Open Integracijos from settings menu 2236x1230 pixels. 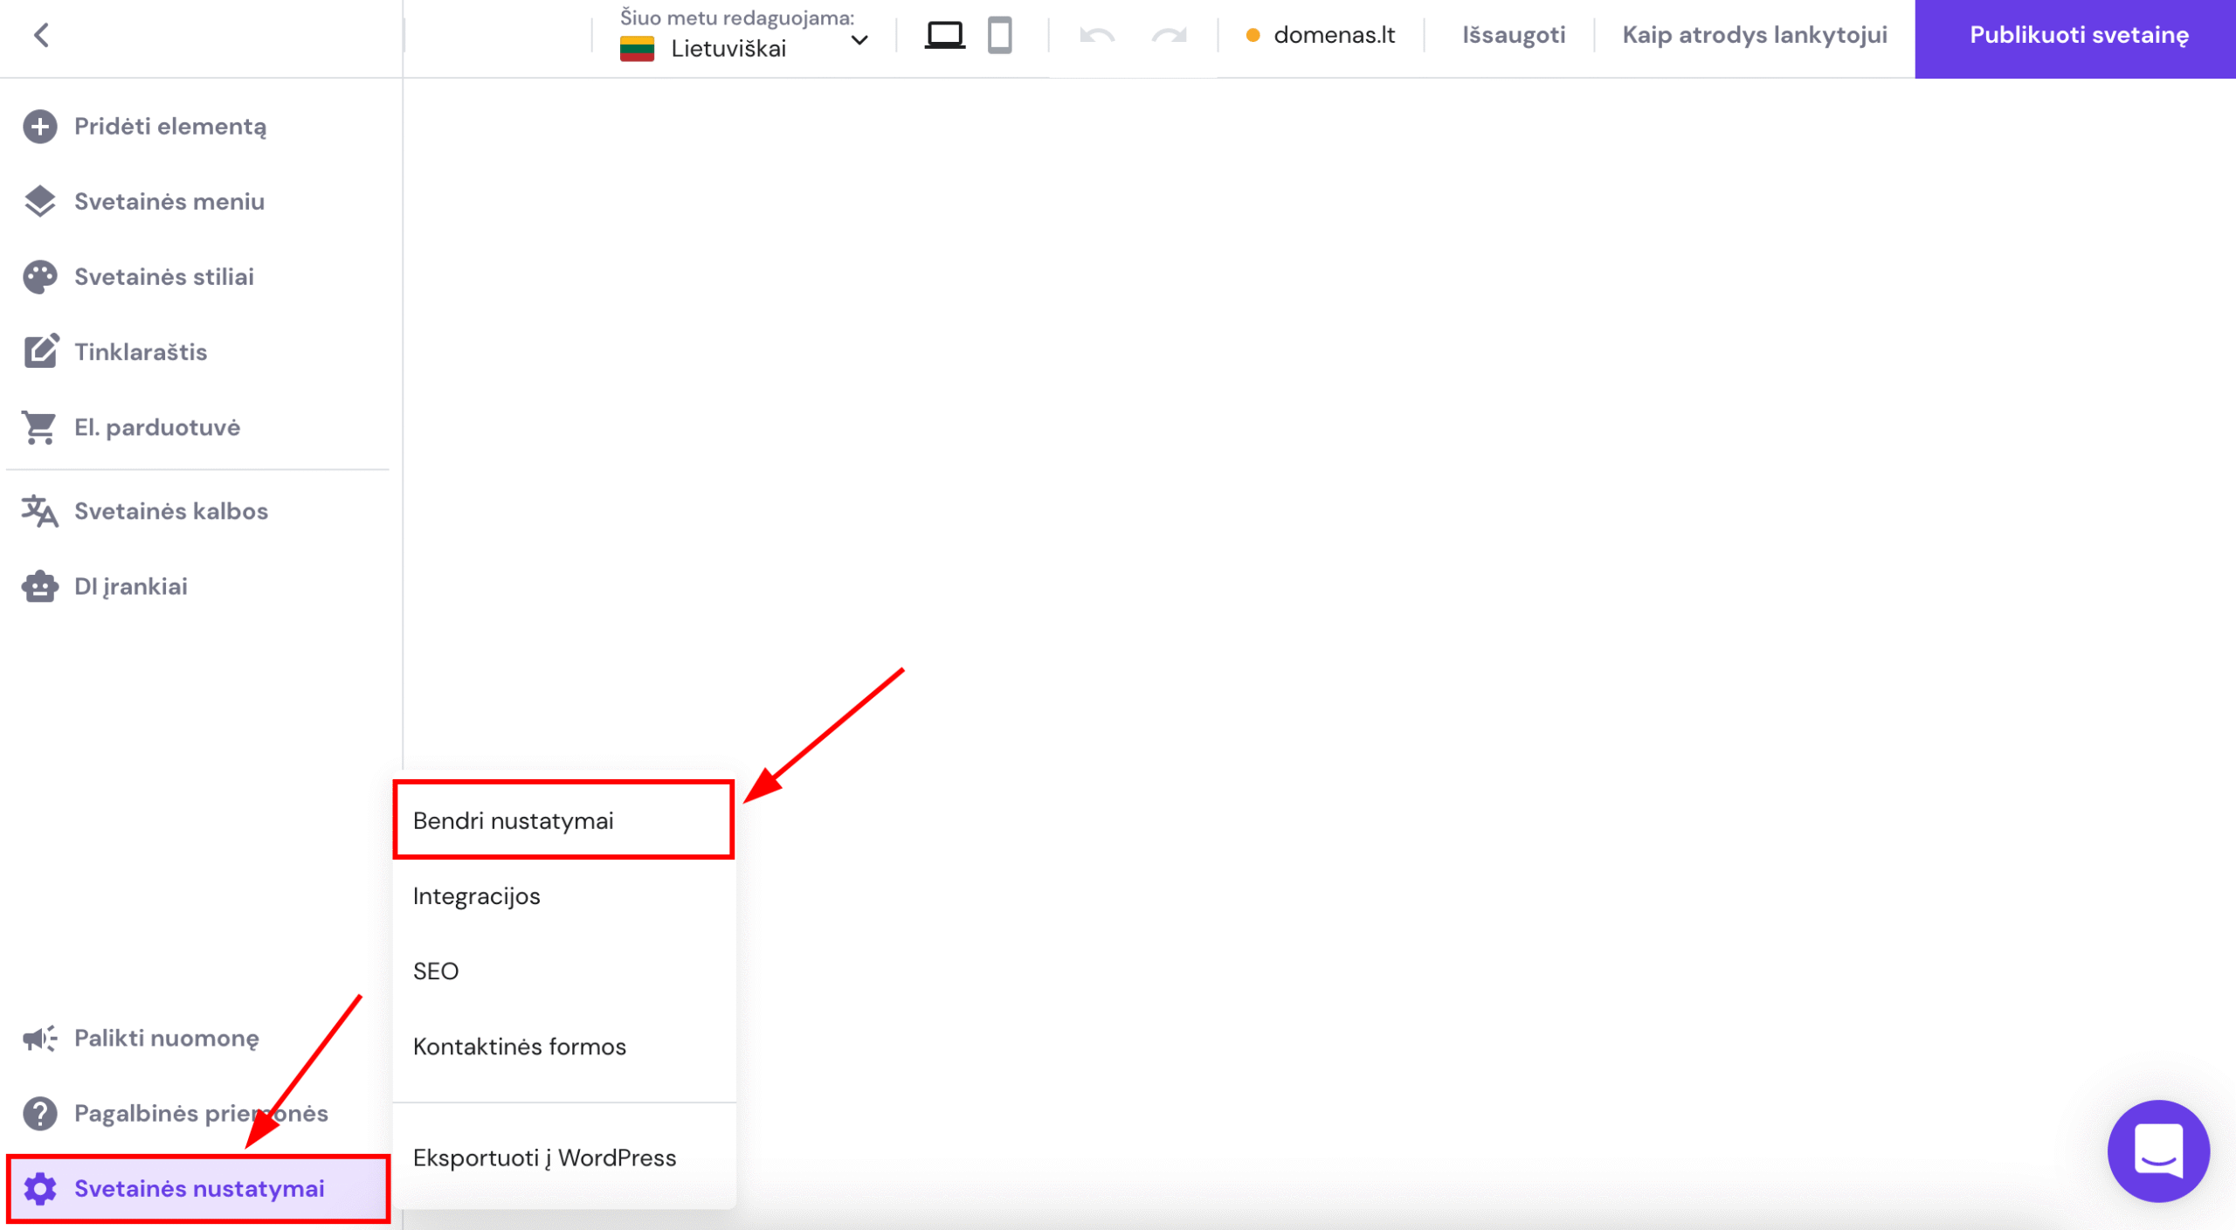click(x=477, y=896)
